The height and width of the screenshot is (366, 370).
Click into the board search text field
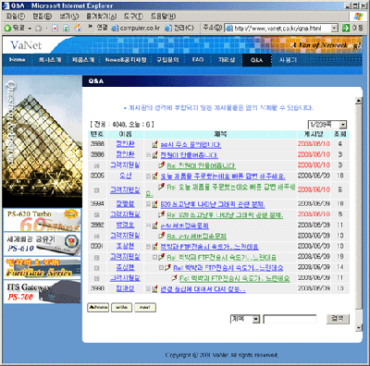click(290, 319)
